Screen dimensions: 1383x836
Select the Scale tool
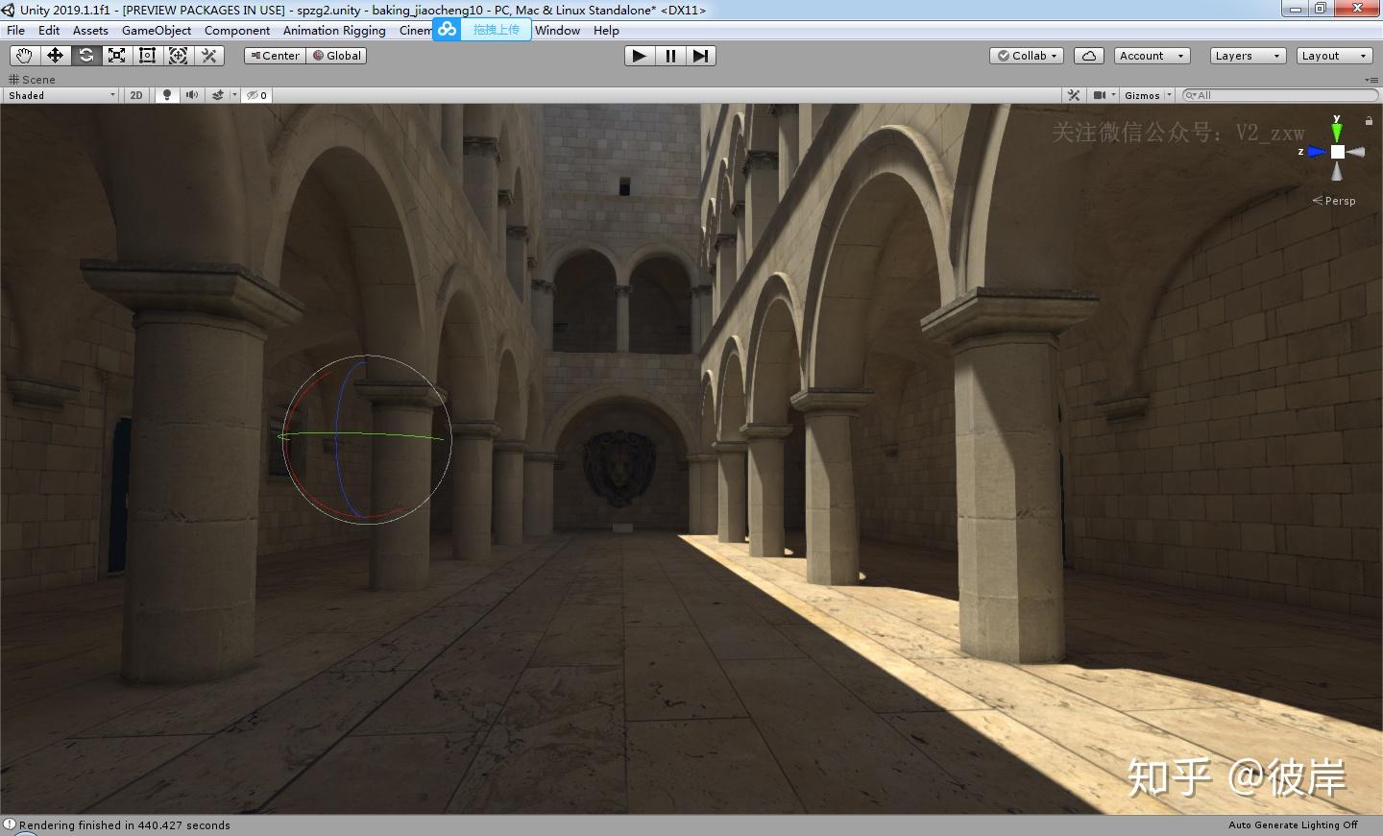[x=116, y=56]
